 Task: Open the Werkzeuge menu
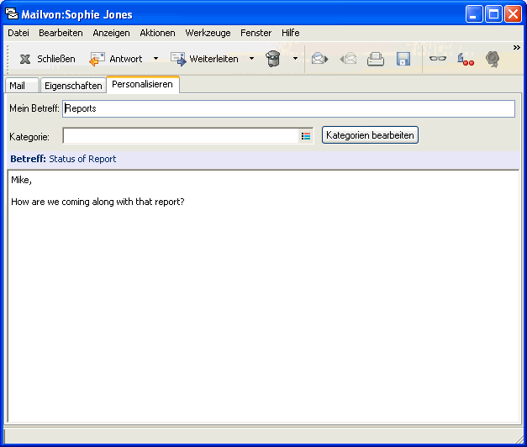click(x=208, y=33)
